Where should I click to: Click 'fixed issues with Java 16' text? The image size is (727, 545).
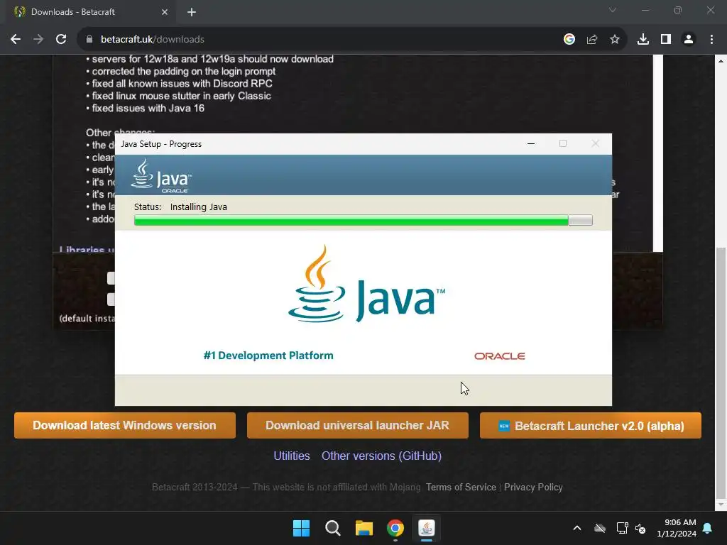coord(148,109)
